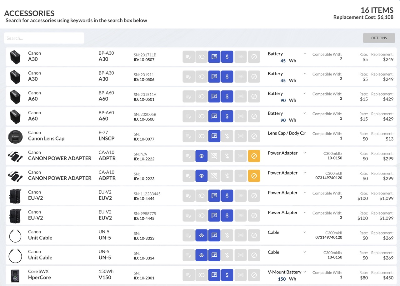Click the OPTIONS button
Image resolution: width=400 pixels, height=286 pixels.
pos(379,38)
